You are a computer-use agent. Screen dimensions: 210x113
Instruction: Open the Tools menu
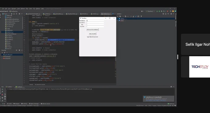(x=31, y=9)
